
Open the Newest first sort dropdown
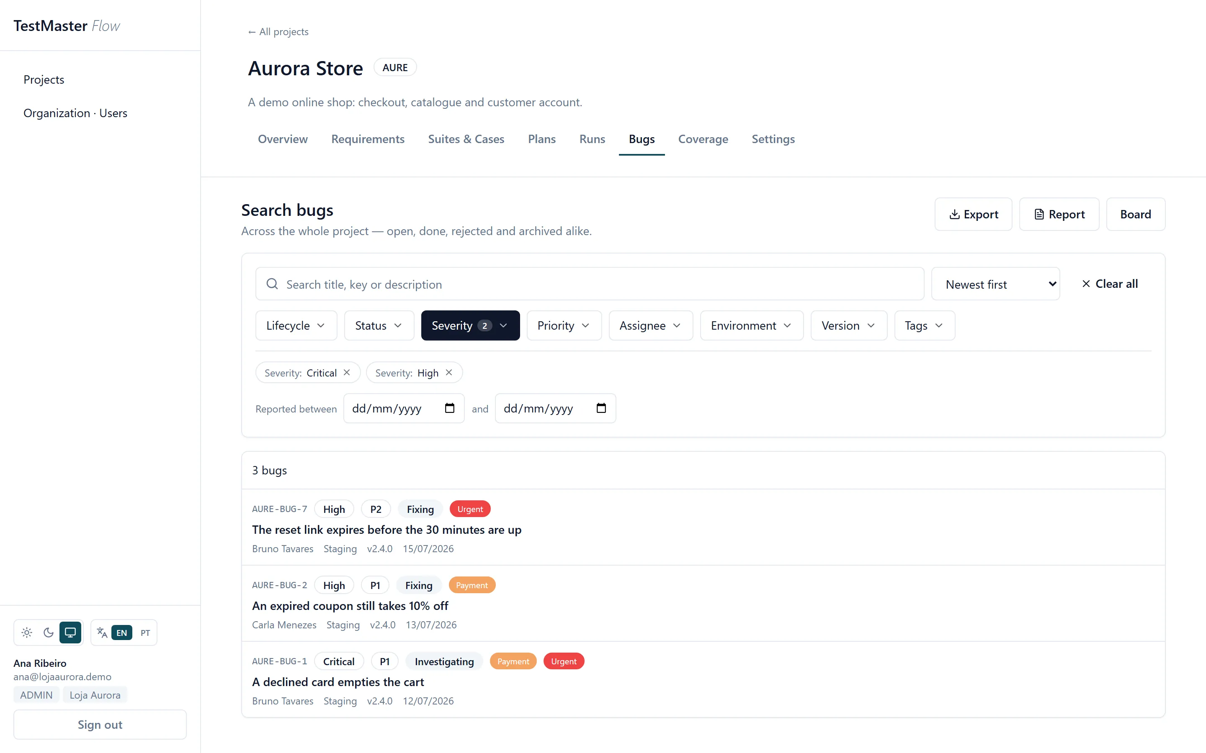pyautogui.click(x=995, y=284)
